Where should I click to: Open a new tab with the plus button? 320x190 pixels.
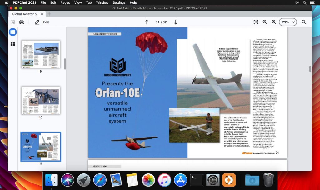(48, 14)
